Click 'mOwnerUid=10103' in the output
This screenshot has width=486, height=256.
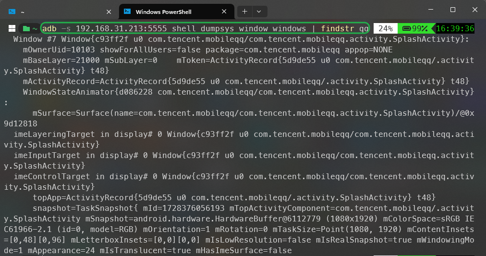(59, 49)
